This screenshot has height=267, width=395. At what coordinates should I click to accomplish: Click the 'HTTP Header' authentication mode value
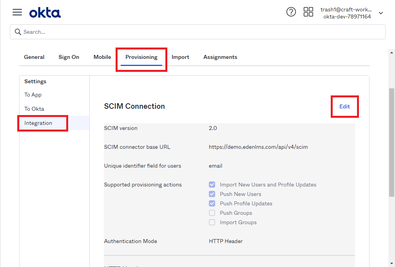click(x=226, y=241)
